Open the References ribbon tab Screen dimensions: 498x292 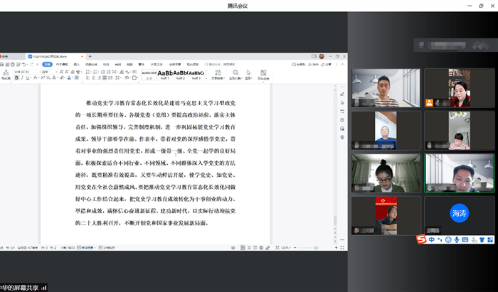106,65
